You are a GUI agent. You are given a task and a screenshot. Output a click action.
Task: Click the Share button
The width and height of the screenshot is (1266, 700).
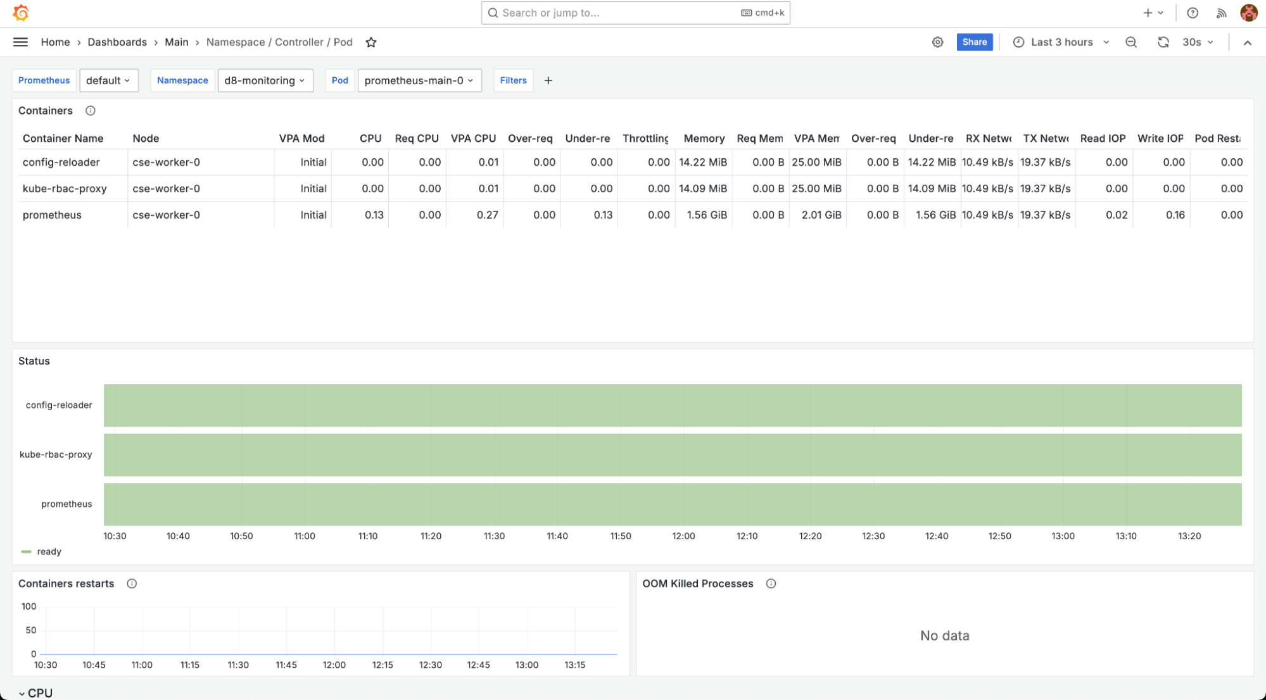coord(974,42)
